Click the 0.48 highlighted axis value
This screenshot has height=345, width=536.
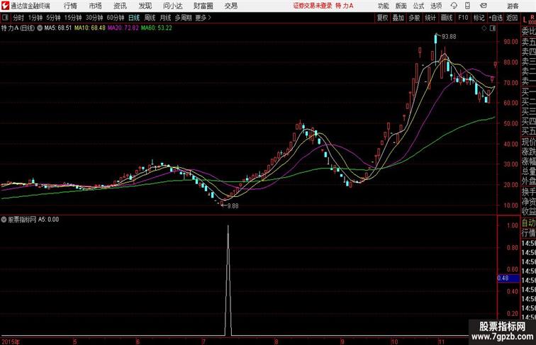[508, 278]
